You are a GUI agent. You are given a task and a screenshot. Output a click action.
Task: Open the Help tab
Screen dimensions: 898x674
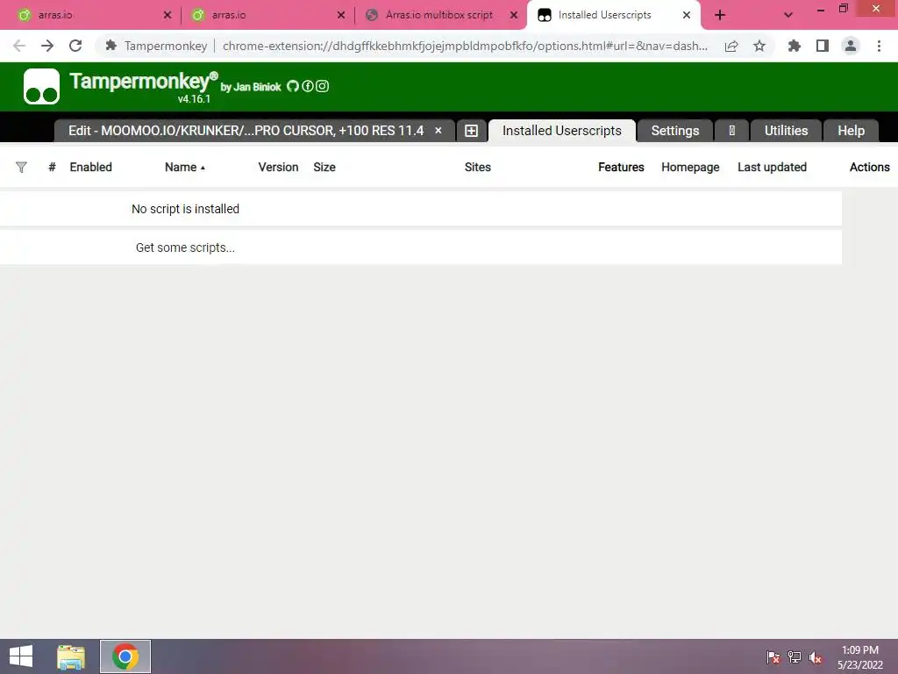(851, 131)
